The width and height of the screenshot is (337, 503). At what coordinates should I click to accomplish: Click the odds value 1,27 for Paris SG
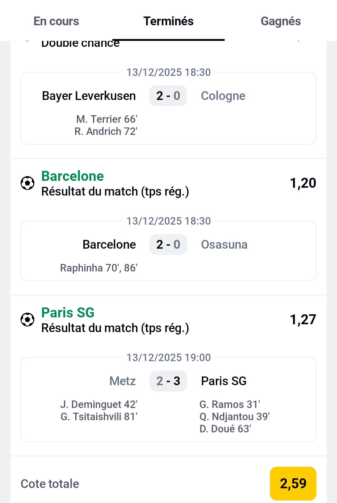(303, 319)
